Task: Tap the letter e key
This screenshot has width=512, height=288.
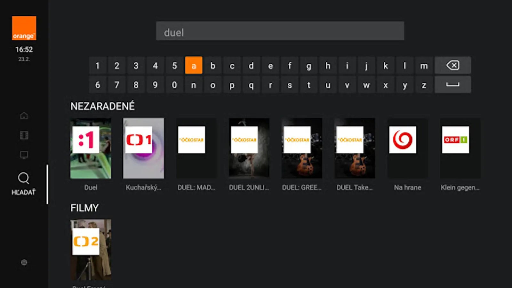Action: 270,66
